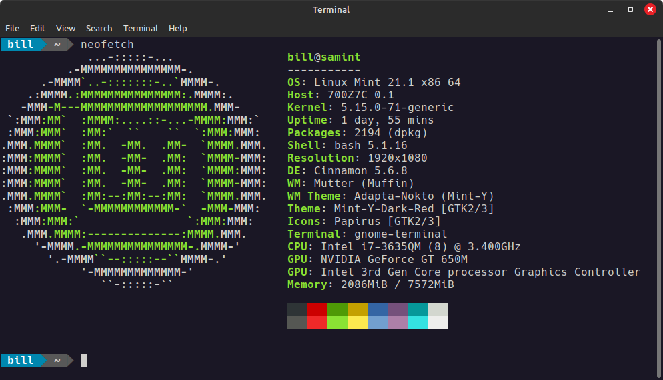Viewport: 663px width, 380px height.
Task: Click the Shell value 'bash 5.1.16'
Action: (370, 146)
